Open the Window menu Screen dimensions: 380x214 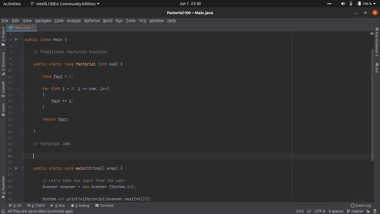click(157, 21)
